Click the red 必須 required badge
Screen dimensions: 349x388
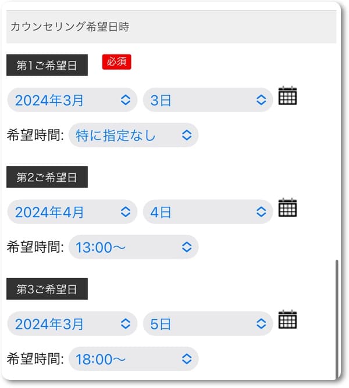[116, 62]
